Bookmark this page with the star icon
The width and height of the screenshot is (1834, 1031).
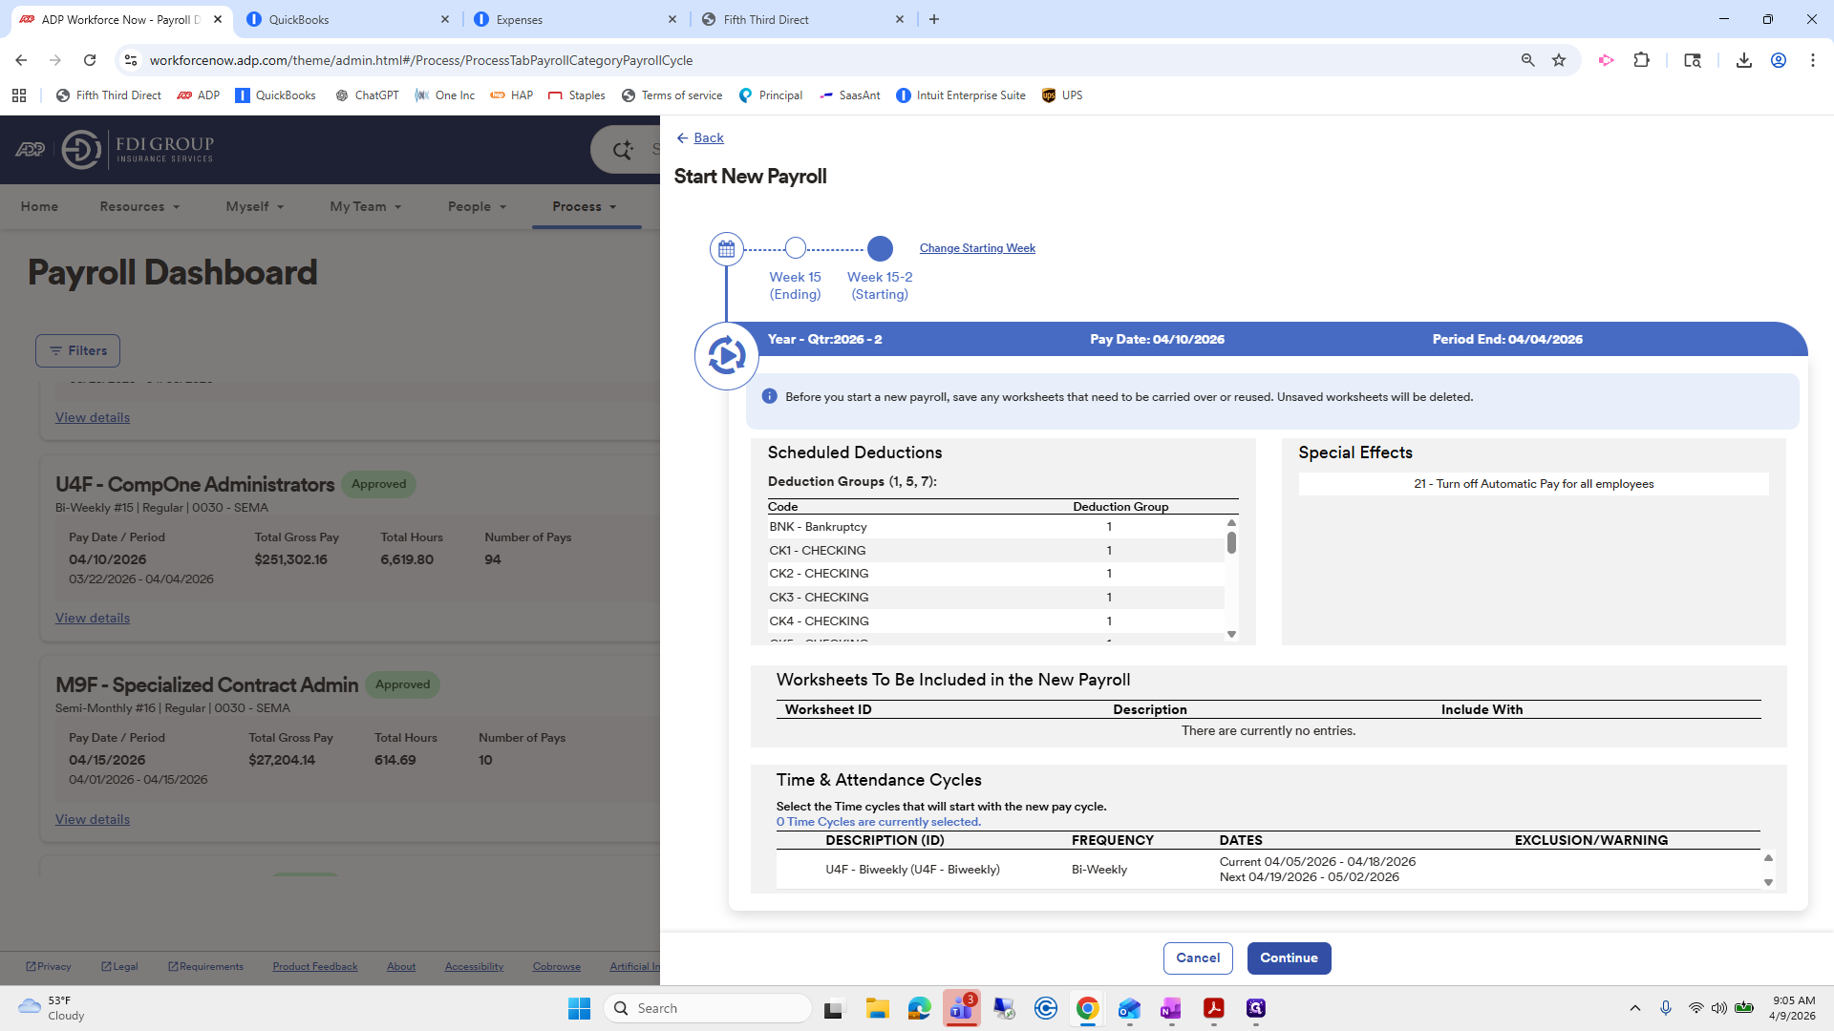[1559, 60]
